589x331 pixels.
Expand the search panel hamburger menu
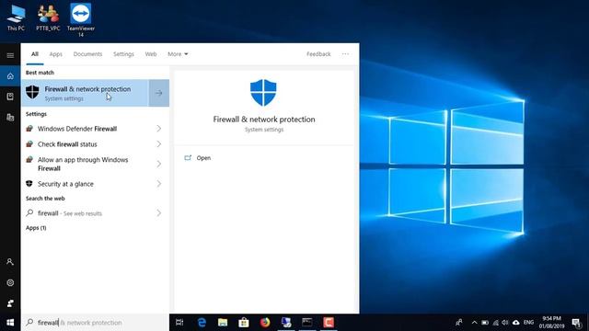(10, 55)
